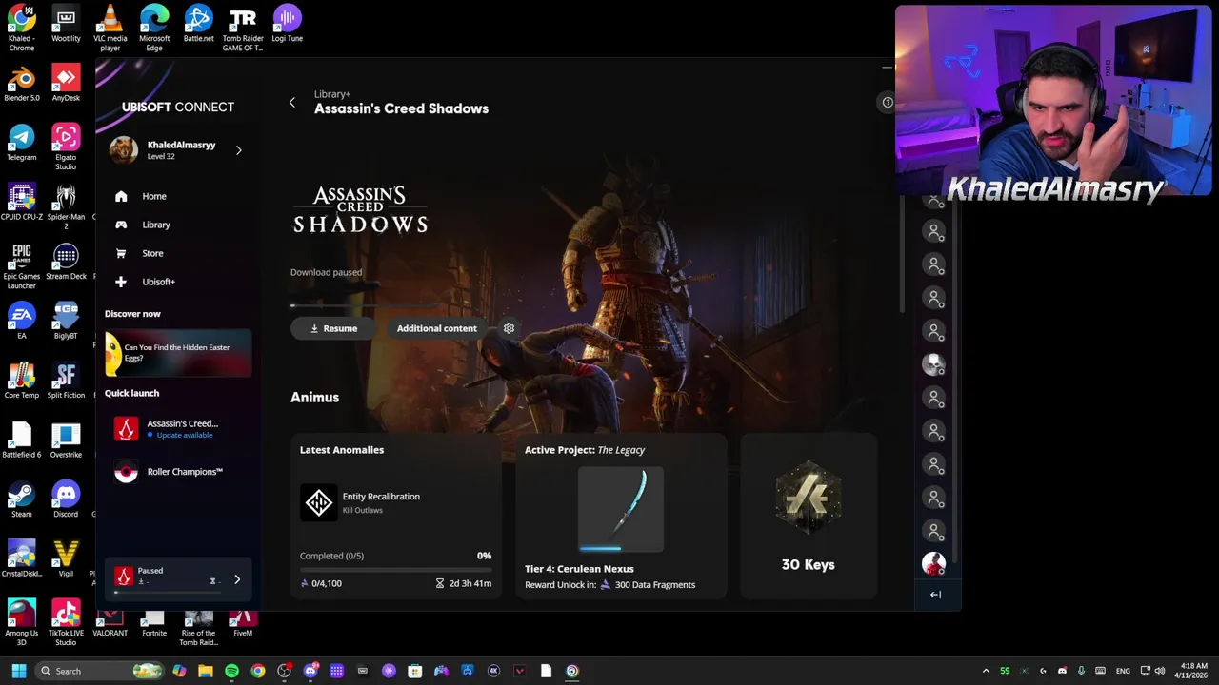Screen dimensions: 1219x685
Task: Click the Active Project The Legacy heading
Action: 585,450
